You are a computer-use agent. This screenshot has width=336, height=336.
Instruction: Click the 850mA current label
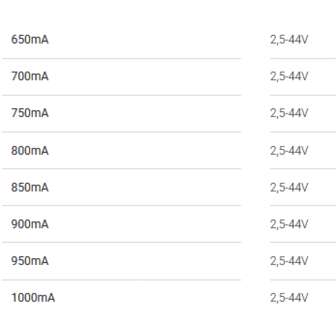(x=30, y=187)
